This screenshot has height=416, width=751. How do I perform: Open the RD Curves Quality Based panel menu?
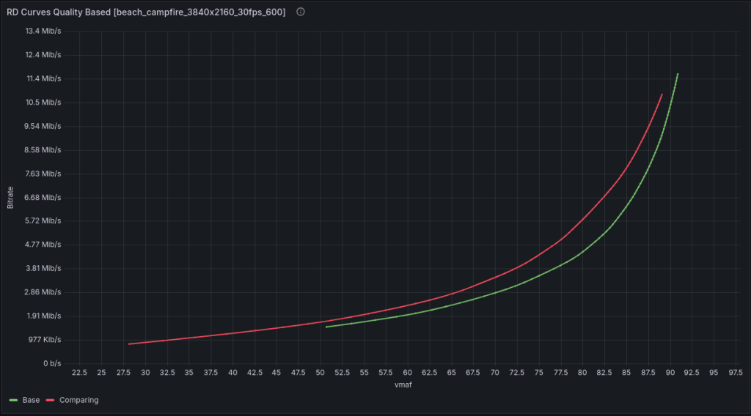coord(147,12)
